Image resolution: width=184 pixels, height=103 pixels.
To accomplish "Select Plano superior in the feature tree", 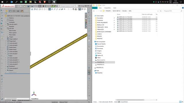I will [13, 33].
